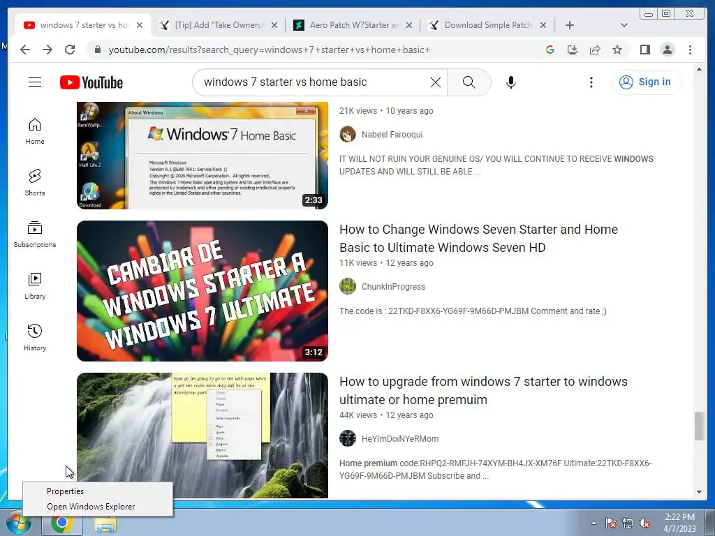Open Library in sidebar
The width and height of the screenshot is (715, 536).
(x=35, y=285)
